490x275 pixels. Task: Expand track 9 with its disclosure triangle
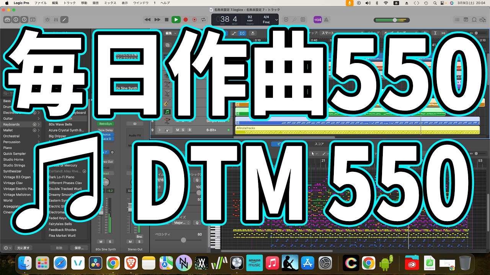click(x=160, y=130)
